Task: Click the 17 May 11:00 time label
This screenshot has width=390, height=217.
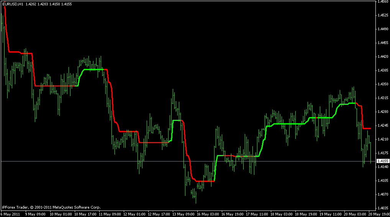Action: pyautogui.click(x=257, y=214)
